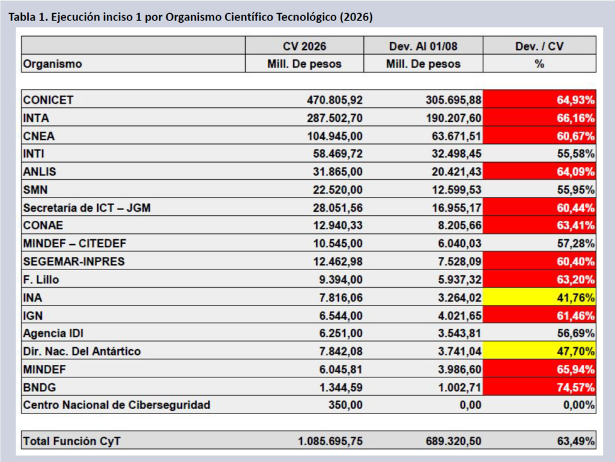Click the value 9.394,00
The width and height of the screenshot is (615, 462).
click(341, 280)
